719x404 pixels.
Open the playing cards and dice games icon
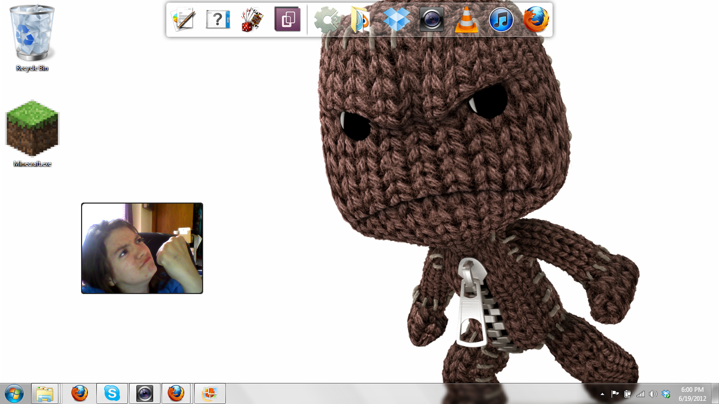252,21
